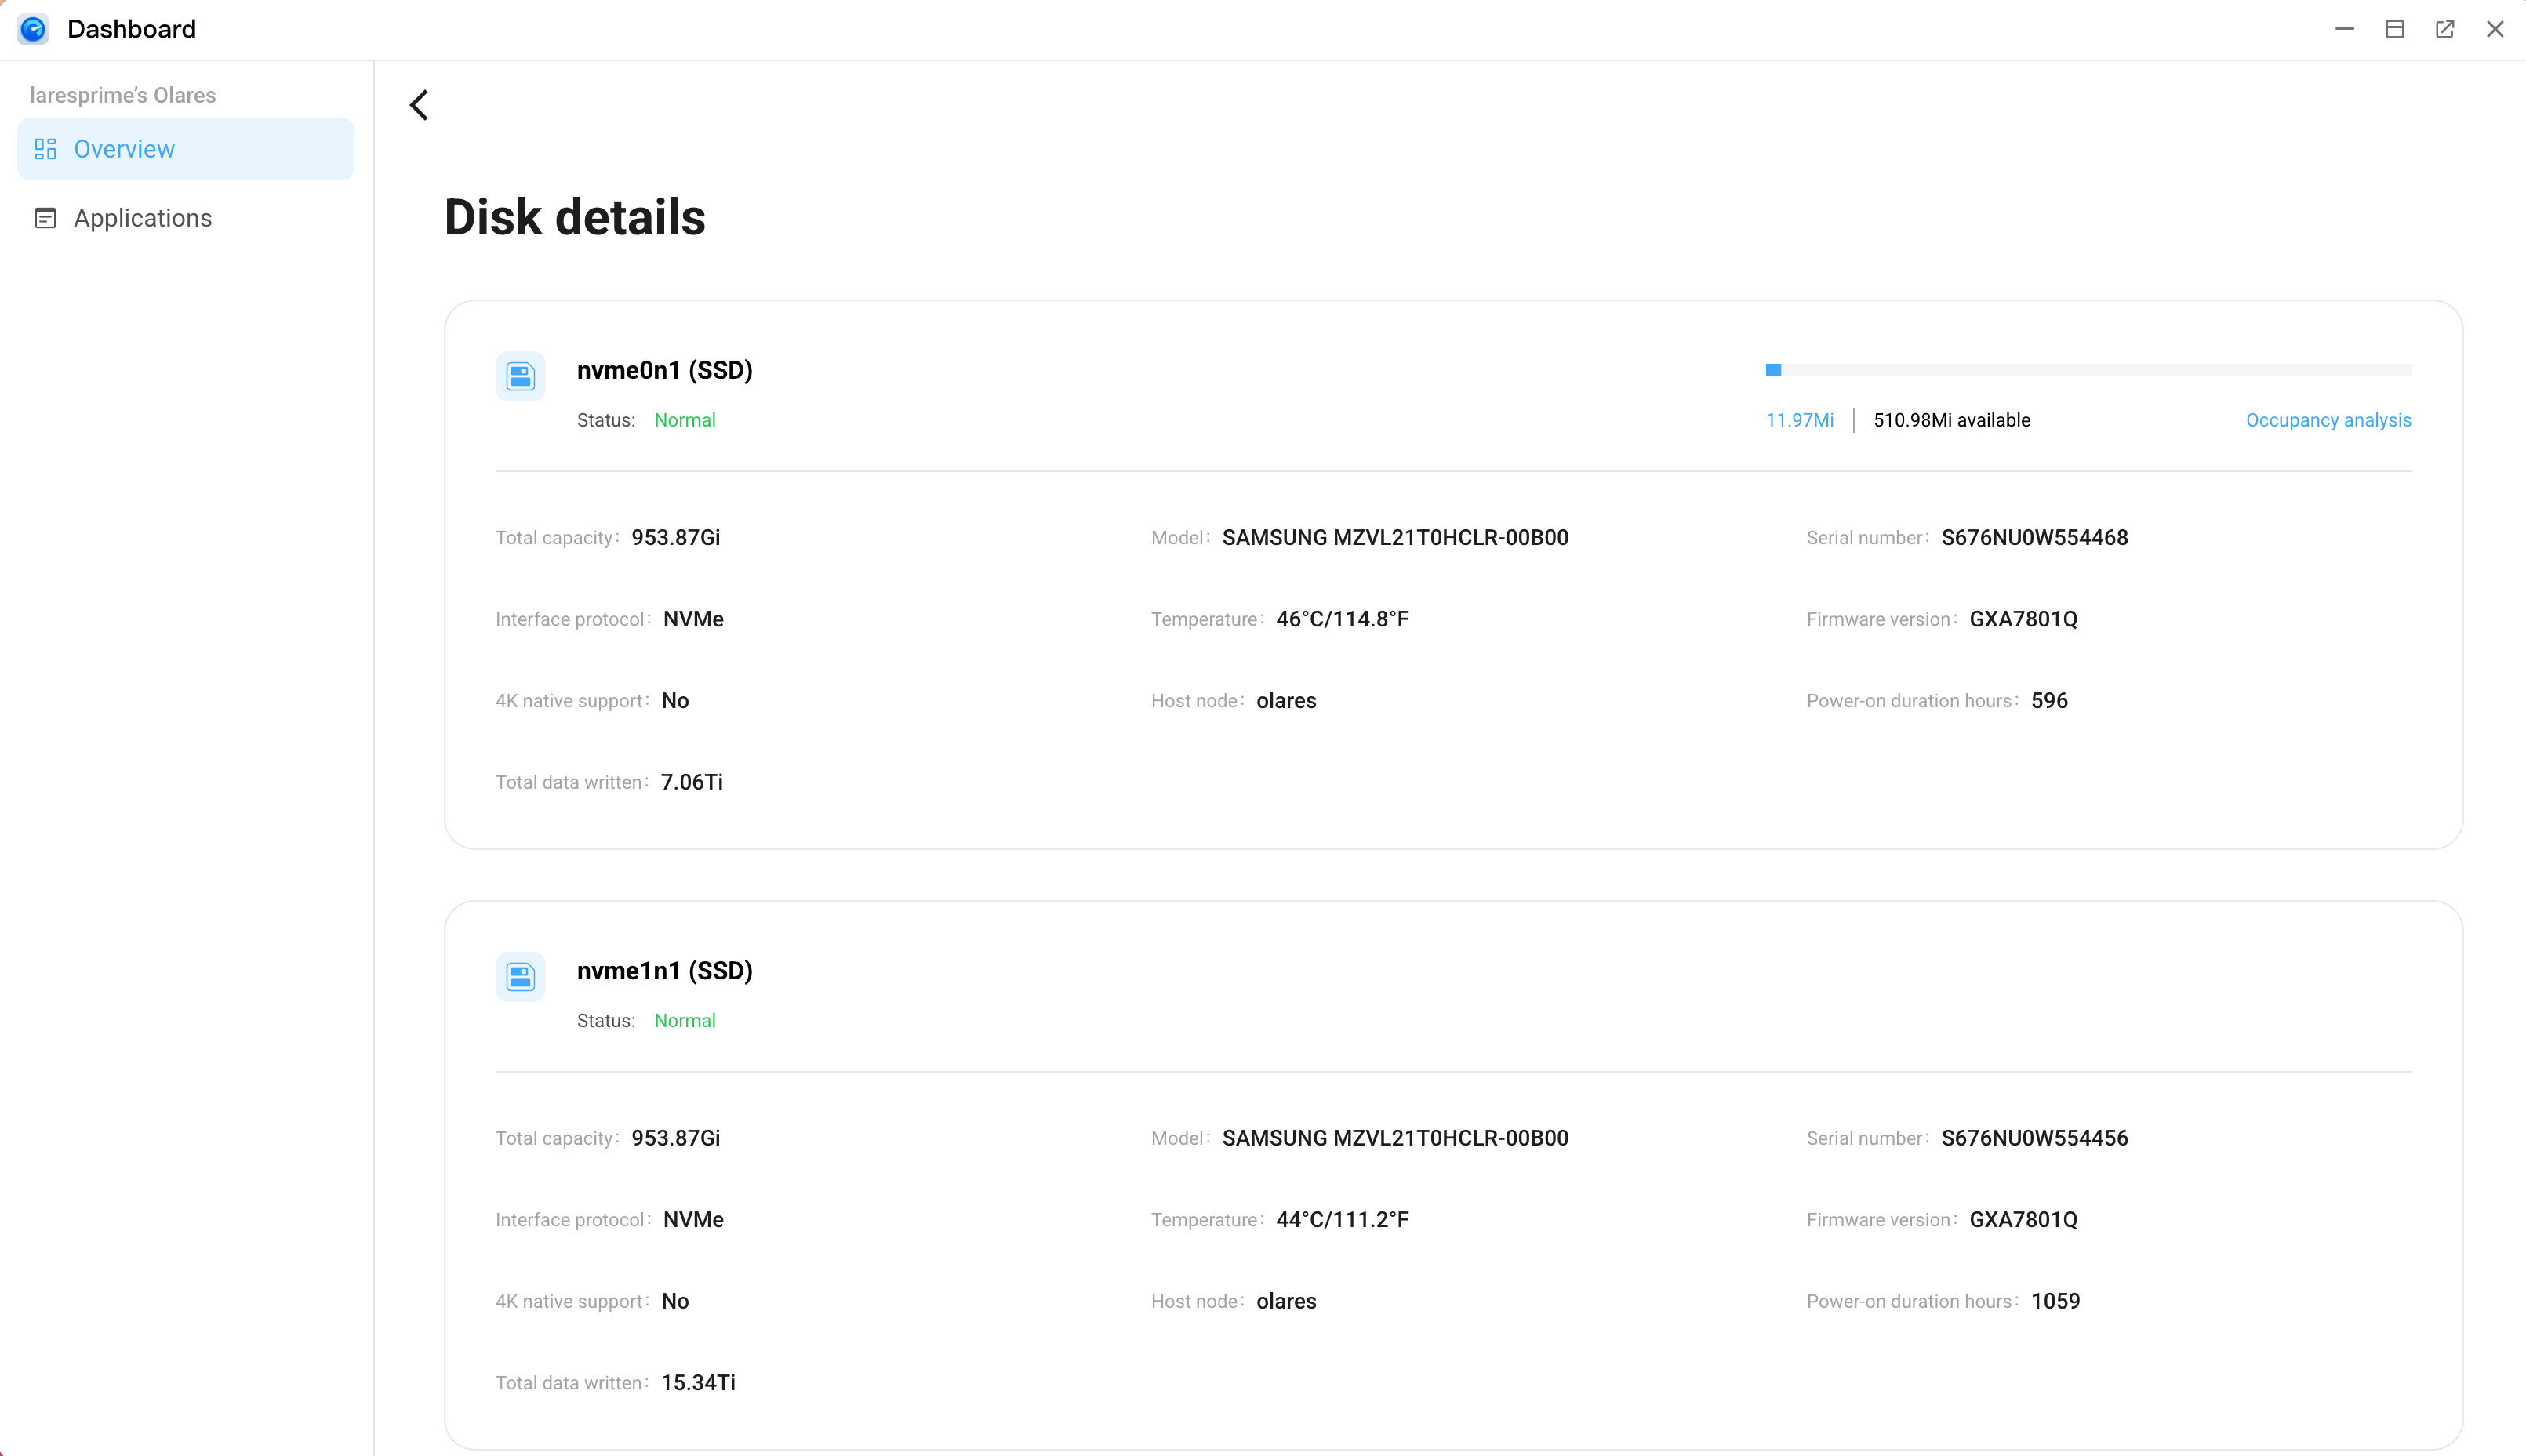Open Applications from the sidebar
Viewport: 2526px width, 1456px height.
coord(142,217)
